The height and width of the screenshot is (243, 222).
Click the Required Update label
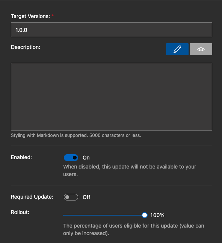click(x=32, y=197)
